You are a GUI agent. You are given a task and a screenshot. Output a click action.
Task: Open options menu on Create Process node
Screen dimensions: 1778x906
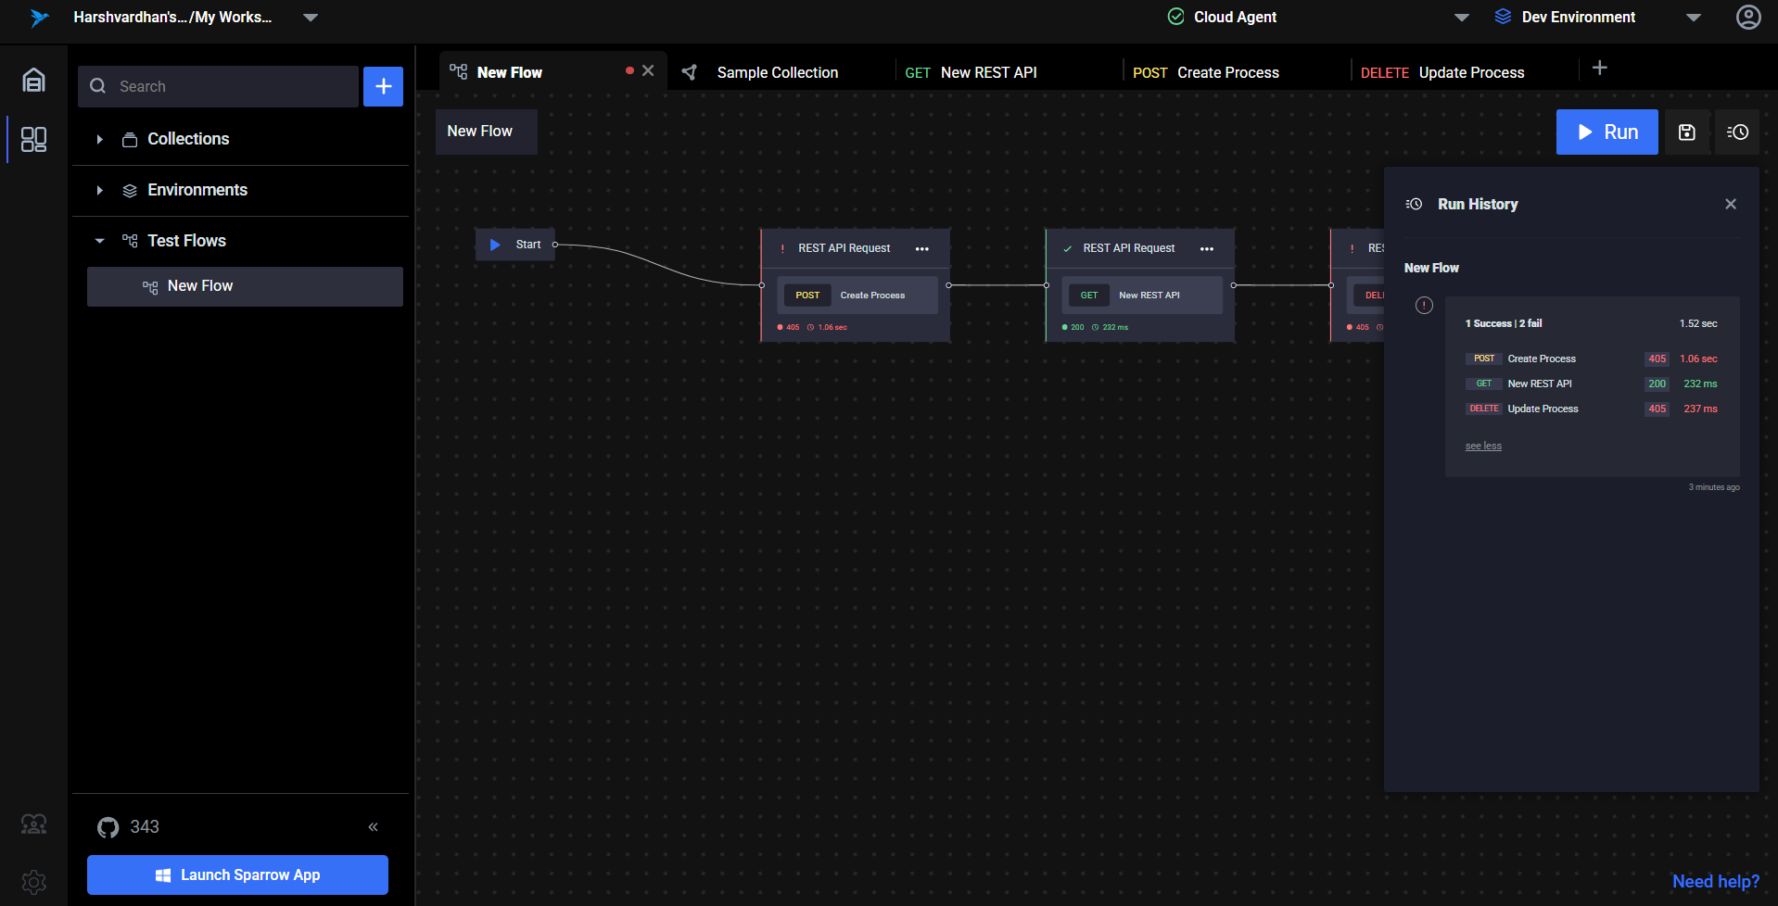click(922, 248)
